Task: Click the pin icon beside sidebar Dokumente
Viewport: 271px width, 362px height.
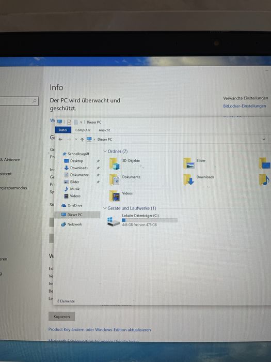Action: (98, 175)
